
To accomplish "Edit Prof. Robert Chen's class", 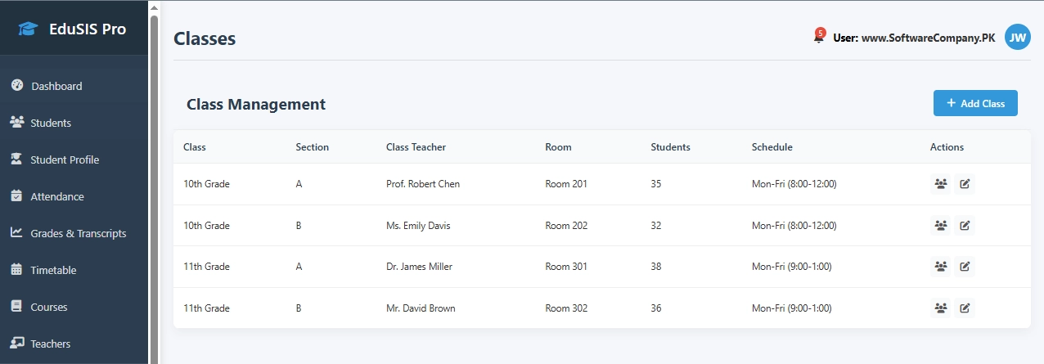I will [965, 184].
